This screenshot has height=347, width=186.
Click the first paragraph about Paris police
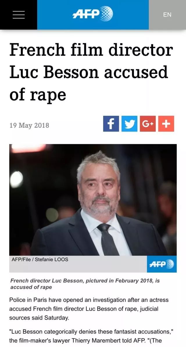(89, 309)
